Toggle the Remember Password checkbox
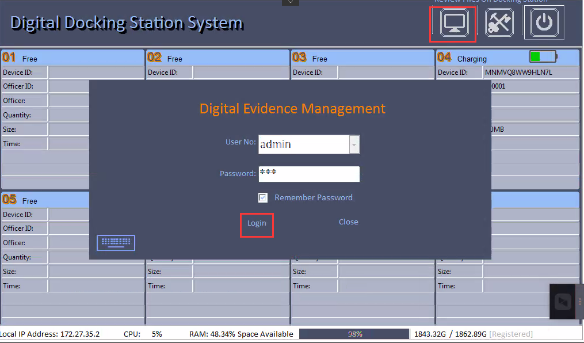 point(263,198)
